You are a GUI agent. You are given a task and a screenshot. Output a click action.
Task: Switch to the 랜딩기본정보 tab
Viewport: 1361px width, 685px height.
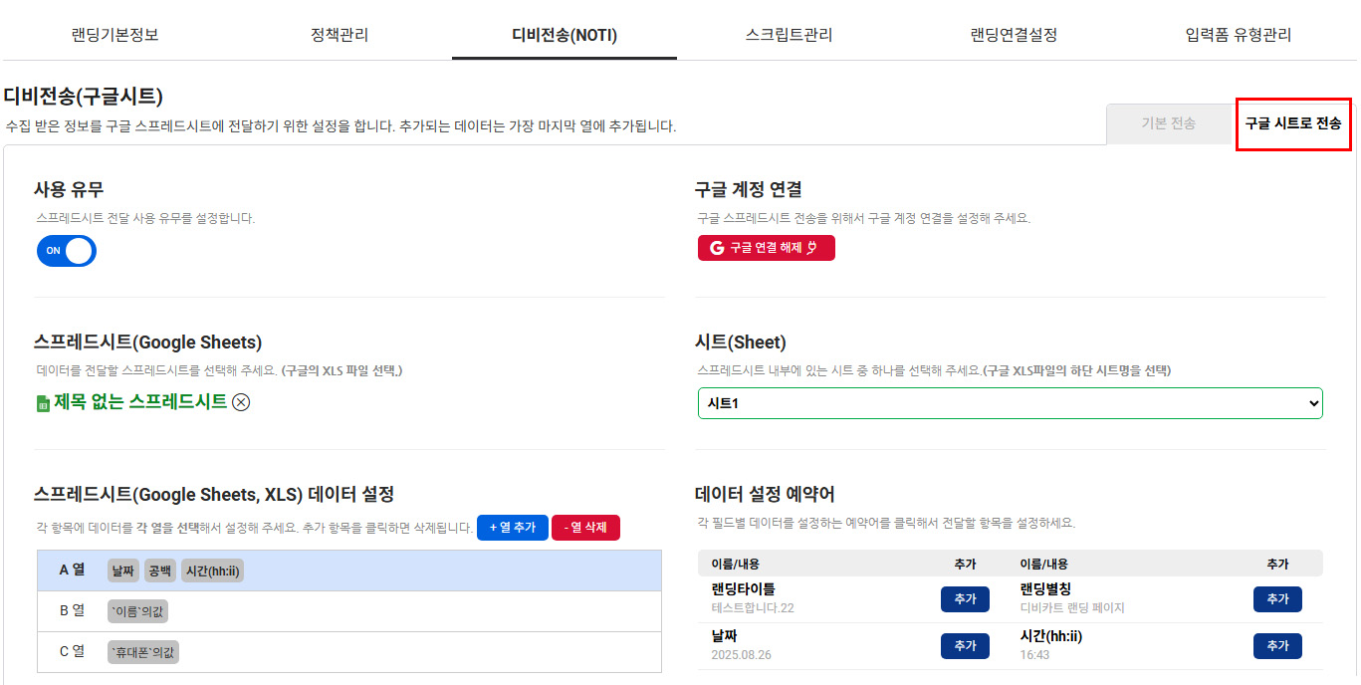point(114,35)
